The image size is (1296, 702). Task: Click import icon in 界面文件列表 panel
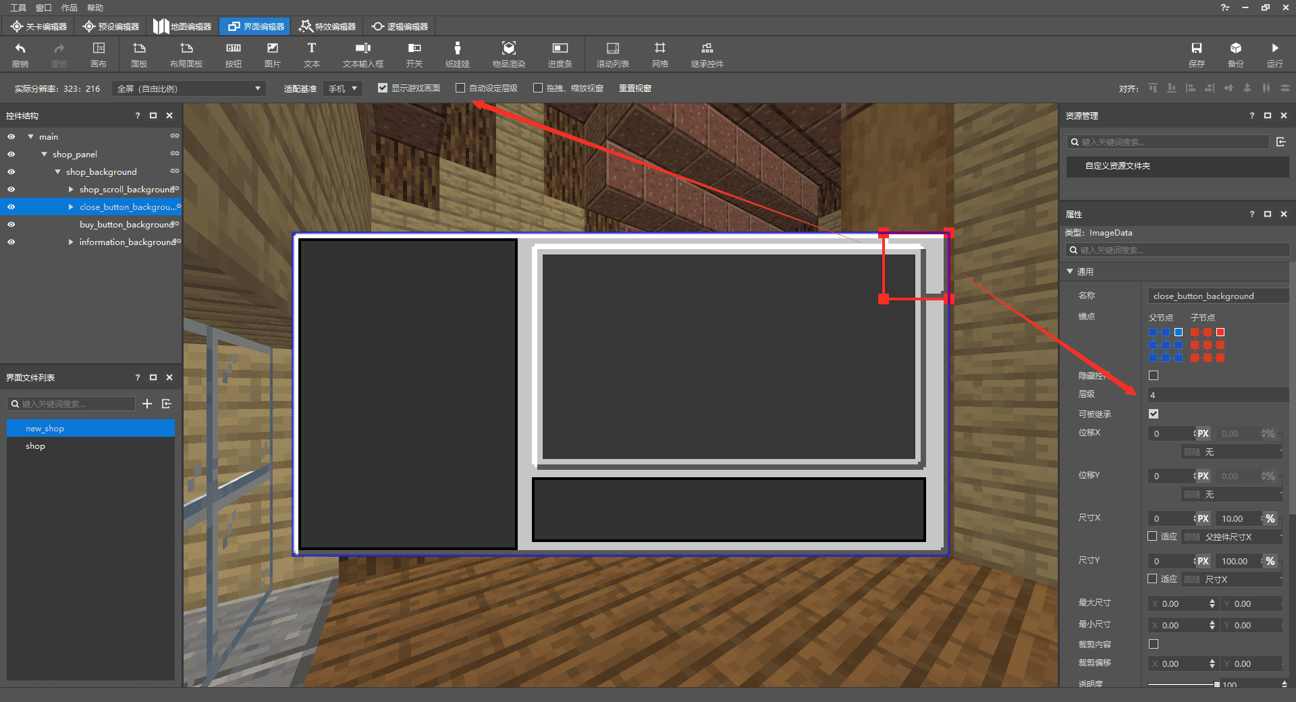[167, 404]
